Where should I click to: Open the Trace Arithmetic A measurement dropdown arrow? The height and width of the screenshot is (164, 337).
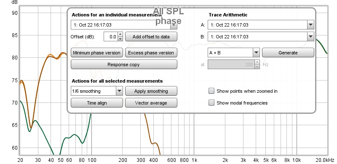pos(310,25)
